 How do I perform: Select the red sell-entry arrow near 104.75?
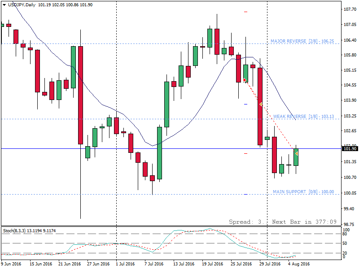coord(245,80)
